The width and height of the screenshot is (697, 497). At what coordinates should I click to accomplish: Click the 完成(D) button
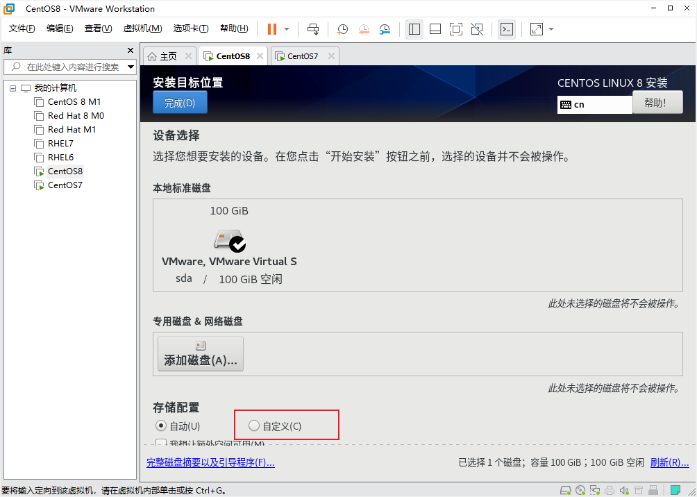point(180,103)
